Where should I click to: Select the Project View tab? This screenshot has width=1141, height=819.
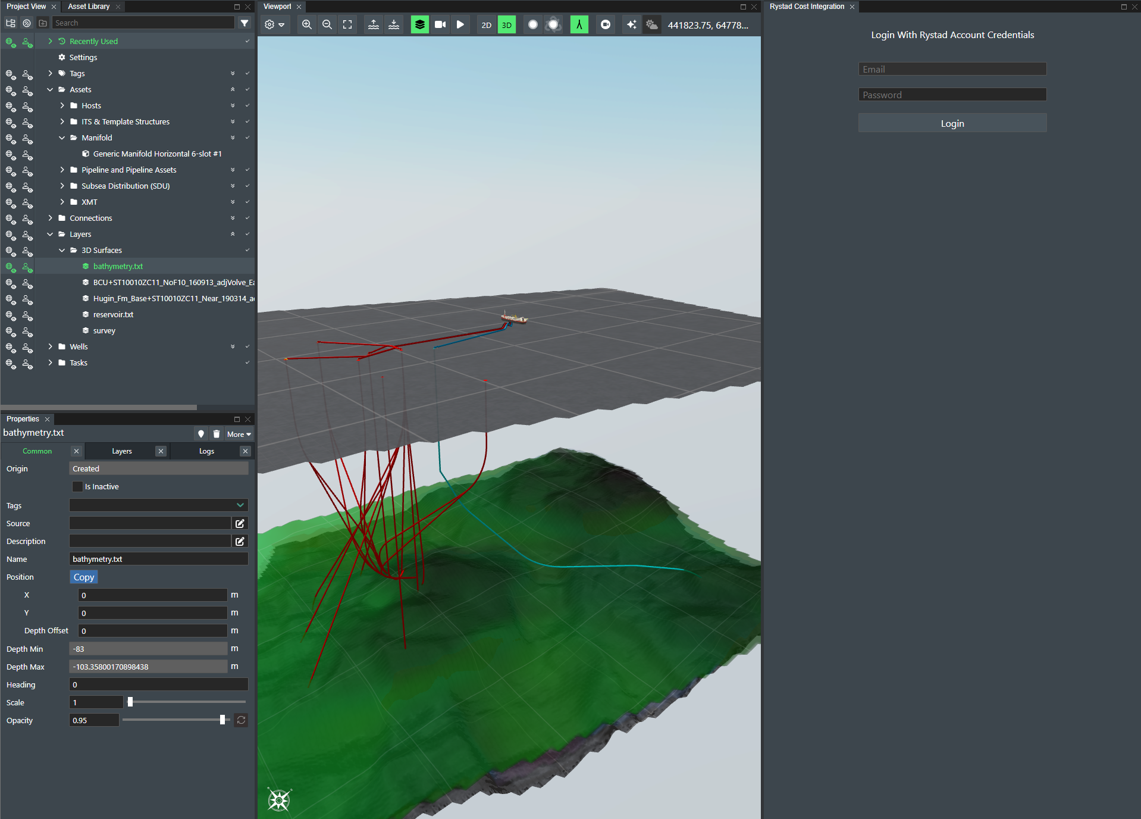[x=26, y=7]
